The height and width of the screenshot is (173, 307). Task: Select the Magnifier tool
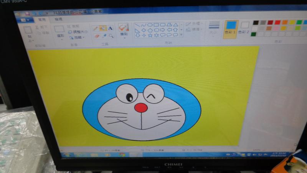[111, 36]
